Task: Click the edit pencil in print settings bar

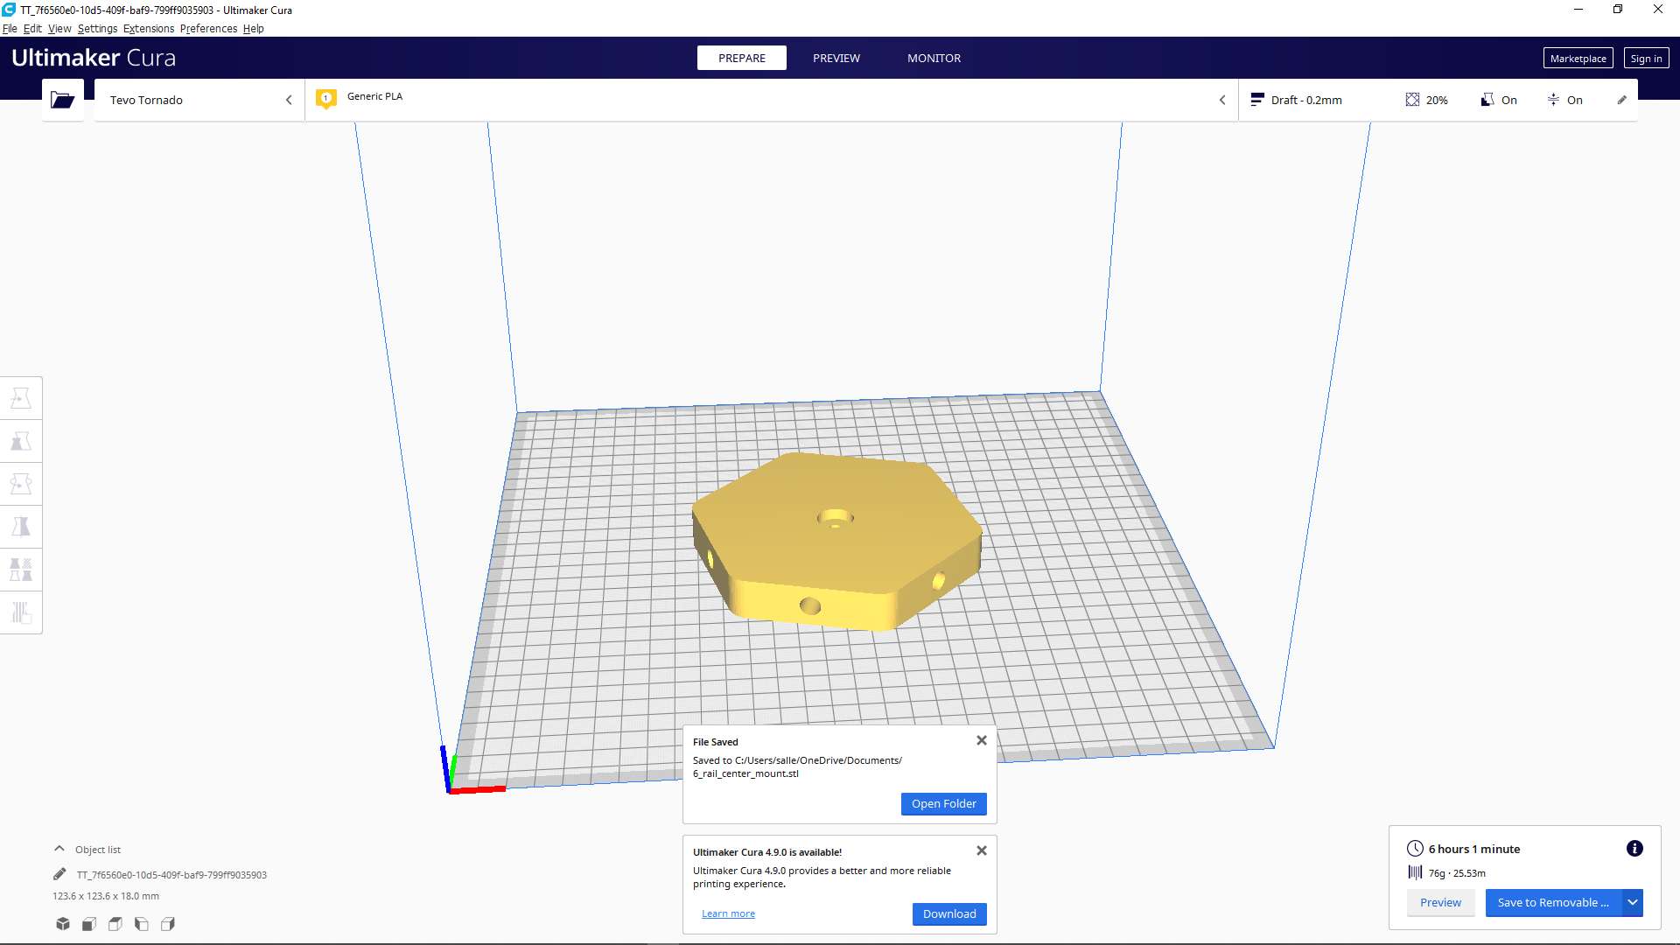Action: pyautogui.click(x=1621, y=100)
